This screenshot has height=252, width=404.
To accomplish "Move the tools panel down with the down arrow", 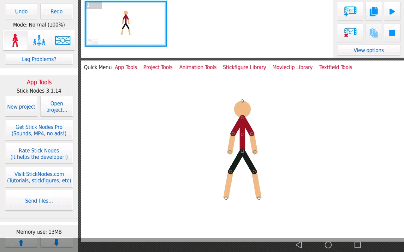I will click(x=56, y=243).
